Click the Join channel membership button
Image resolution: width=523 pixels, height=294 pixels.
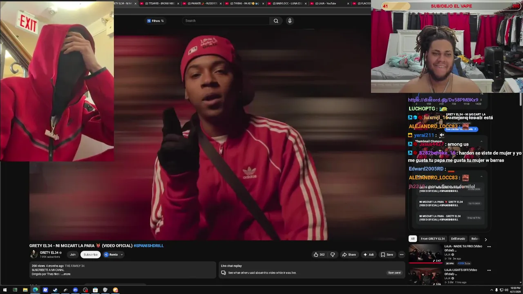click(x=73, y=254)
